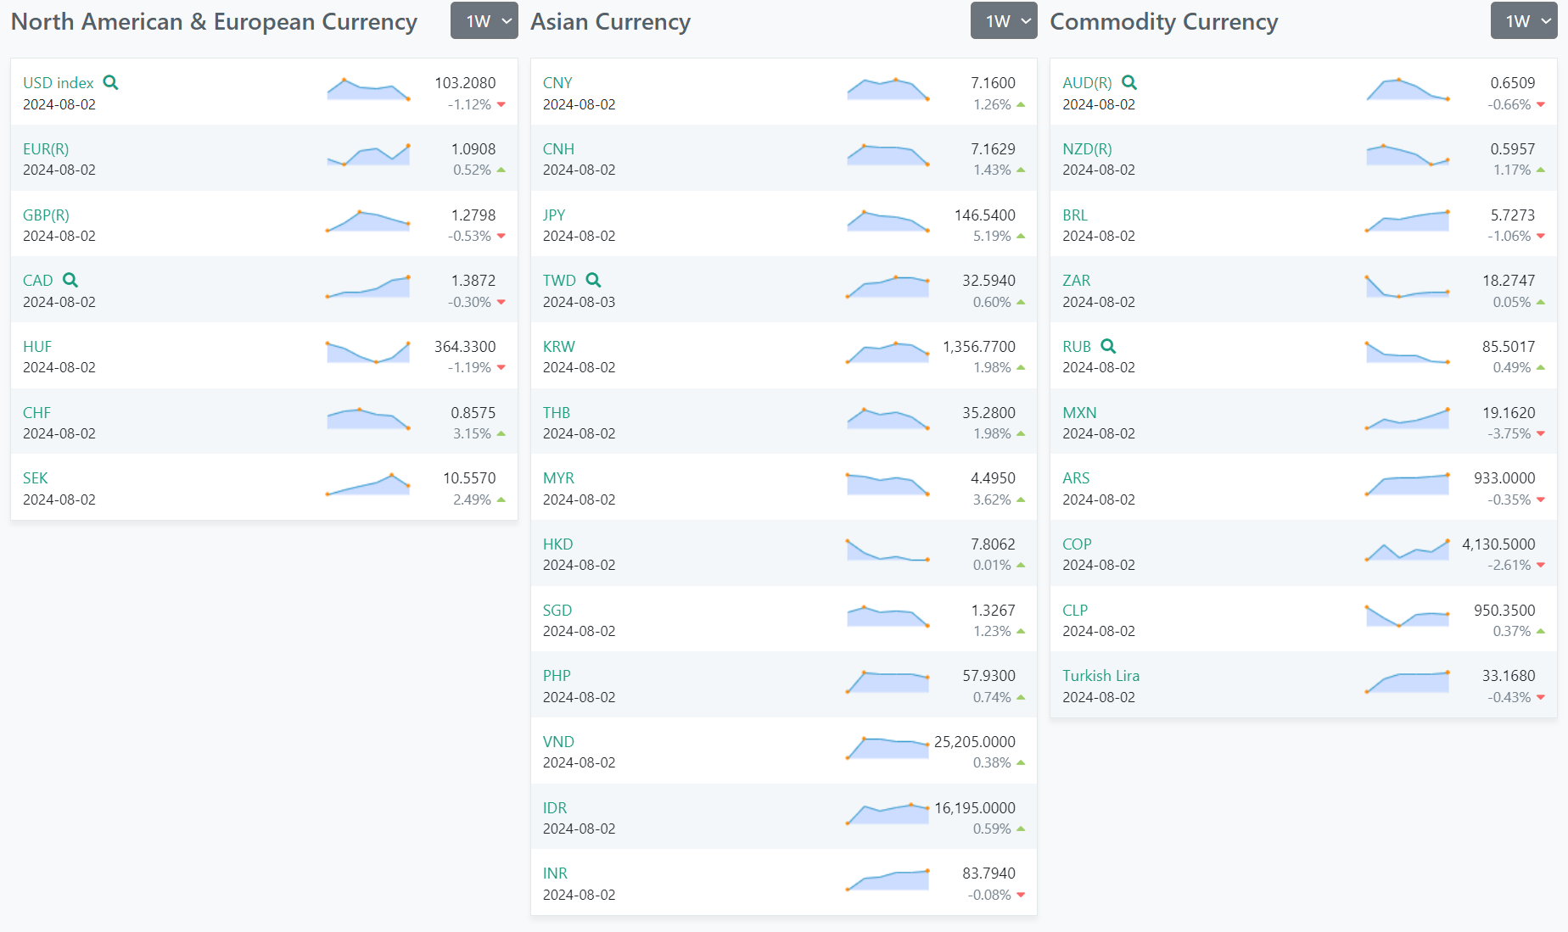Viewport: 1568px width, 932px height.
Task: Open the BRL currency link
Action: coord(1075,215)
